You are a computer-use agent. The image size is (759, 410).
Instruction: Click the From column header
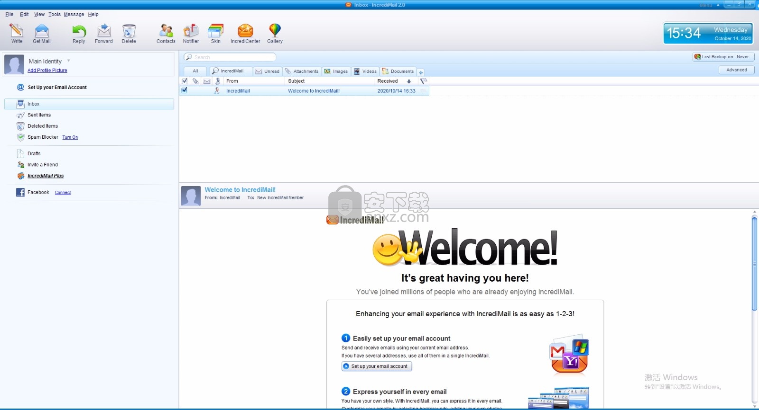(x=254, y=81)
